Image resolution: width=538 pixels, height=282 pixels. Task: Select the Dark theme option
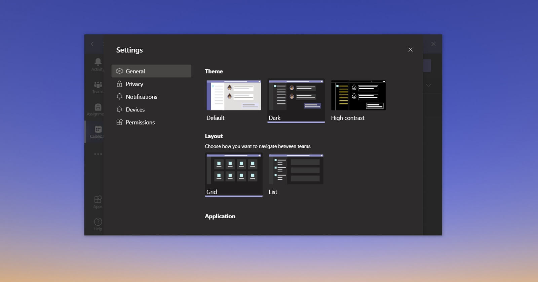point(296,101)
